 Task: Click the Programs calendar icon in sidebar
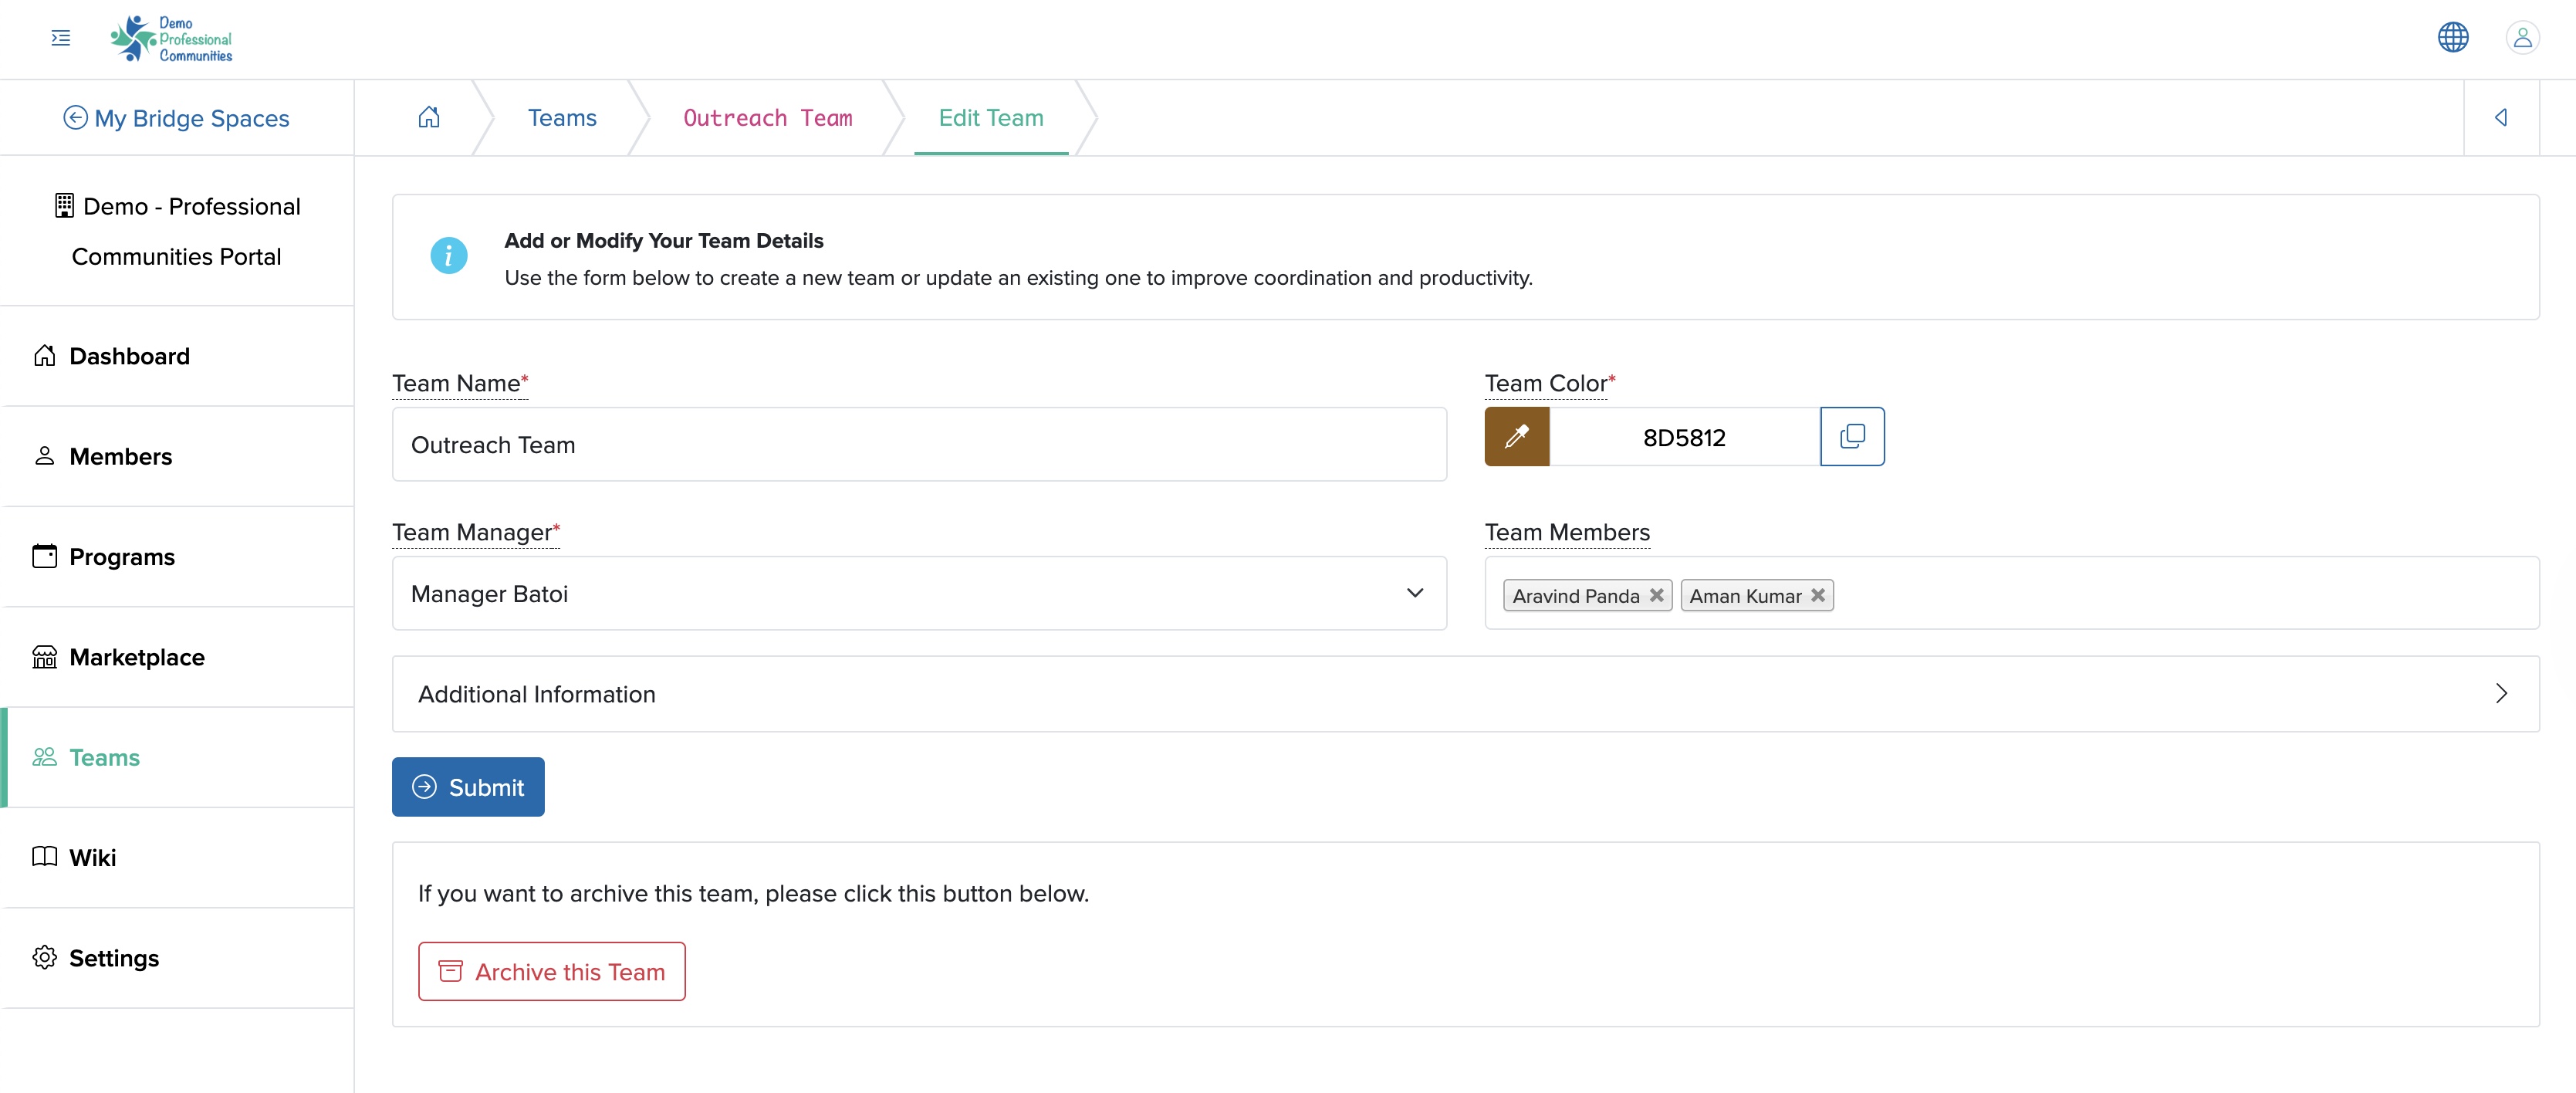coord(45,556)
